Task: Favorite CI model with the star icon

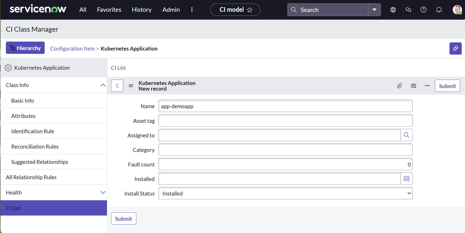Action: click(250, 10)
